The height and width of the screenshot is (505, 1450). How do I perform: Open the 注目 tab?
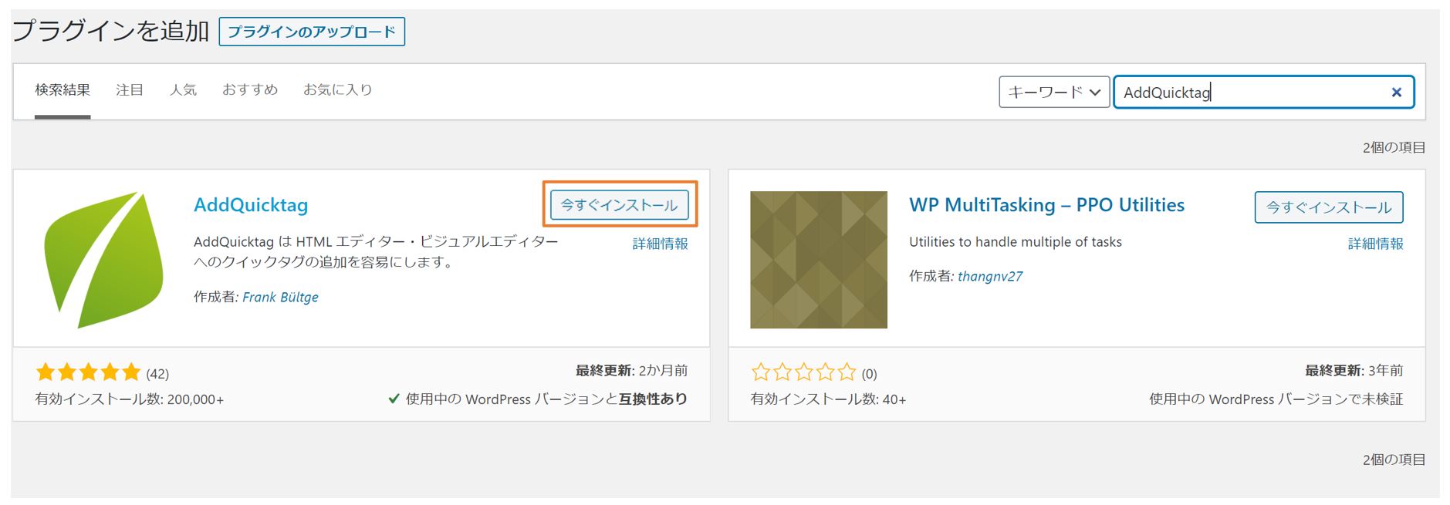point(130,90)
